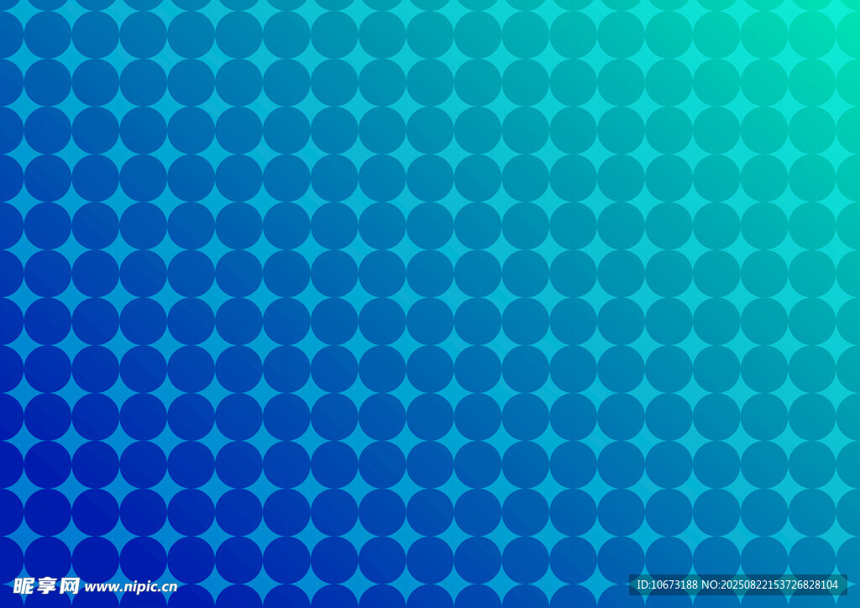Select the full circle directly above the 昵享网 logo

tap(48, 560)
